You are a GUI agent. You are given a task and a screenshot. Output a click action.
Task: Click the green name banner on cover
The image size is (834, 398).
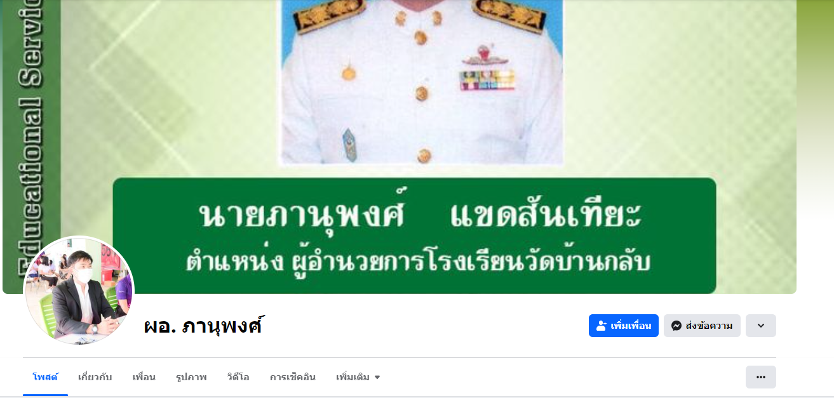414,235
